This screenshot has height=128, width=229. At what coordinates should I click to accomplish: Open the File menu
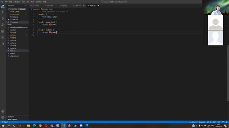point(6,2)
